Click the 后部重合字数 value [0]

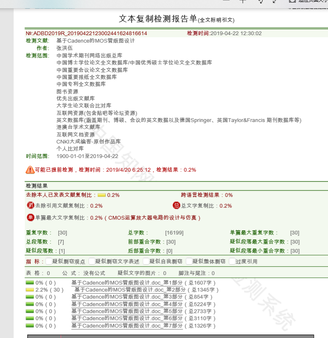click(170, 251)
